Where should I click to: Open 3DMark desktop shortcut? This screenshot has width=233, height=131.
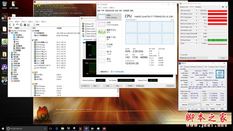4,17
